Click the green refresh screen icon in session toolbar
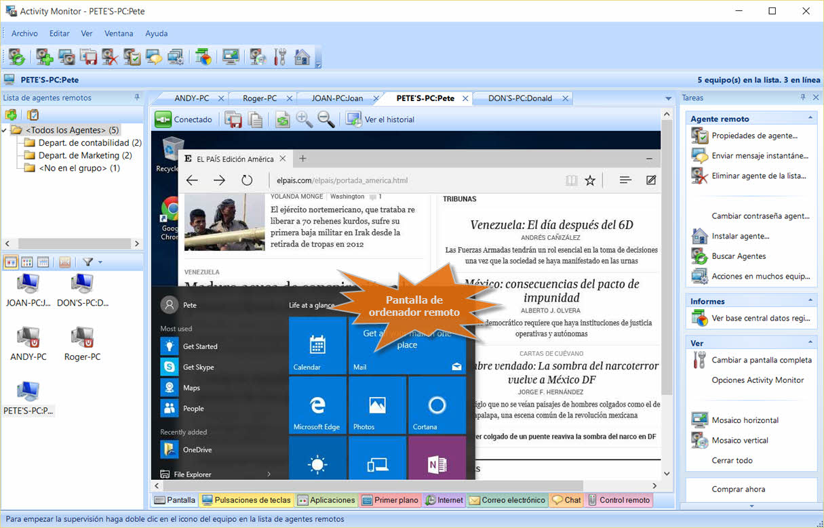Screen dimensions: 824x528 point(282,119)
